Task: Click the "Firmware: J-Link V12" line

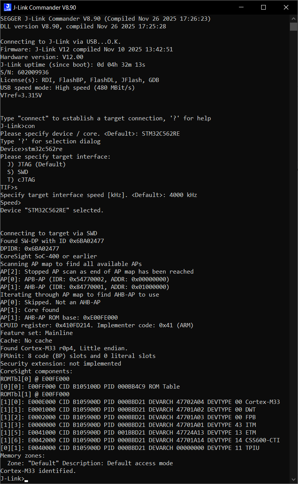Action: coord(86,49)
